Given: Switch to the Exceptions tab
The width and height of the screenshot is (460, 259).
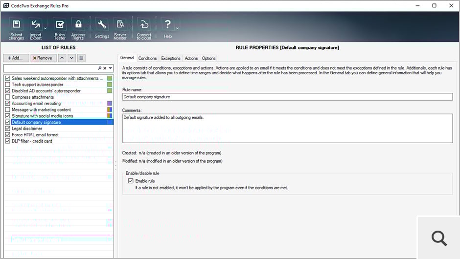Looking at the screenshot, I should coord(170,58).
